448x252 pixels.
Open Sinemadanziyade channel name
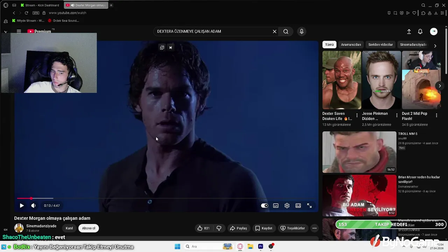(41, 226)
